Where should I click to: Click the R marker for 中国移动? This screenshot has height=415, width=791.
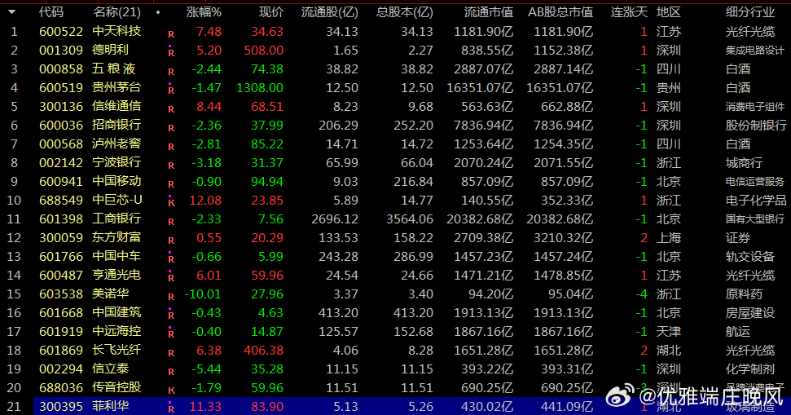[171, 184]
